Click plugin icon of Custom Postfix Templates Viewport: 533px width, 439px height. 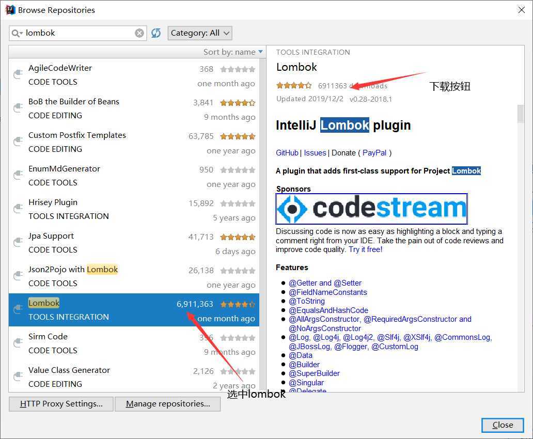click(18, 142)
